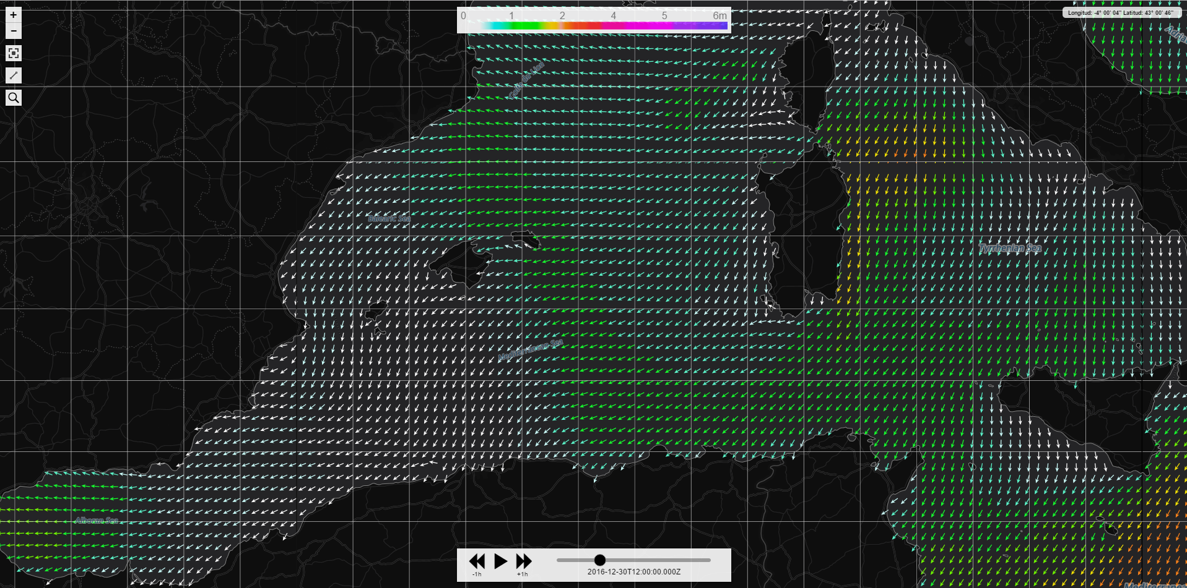
Task: Click the timestamp 2016-12-30T12:00:00.000Z
Action: (x=633, y=572)
